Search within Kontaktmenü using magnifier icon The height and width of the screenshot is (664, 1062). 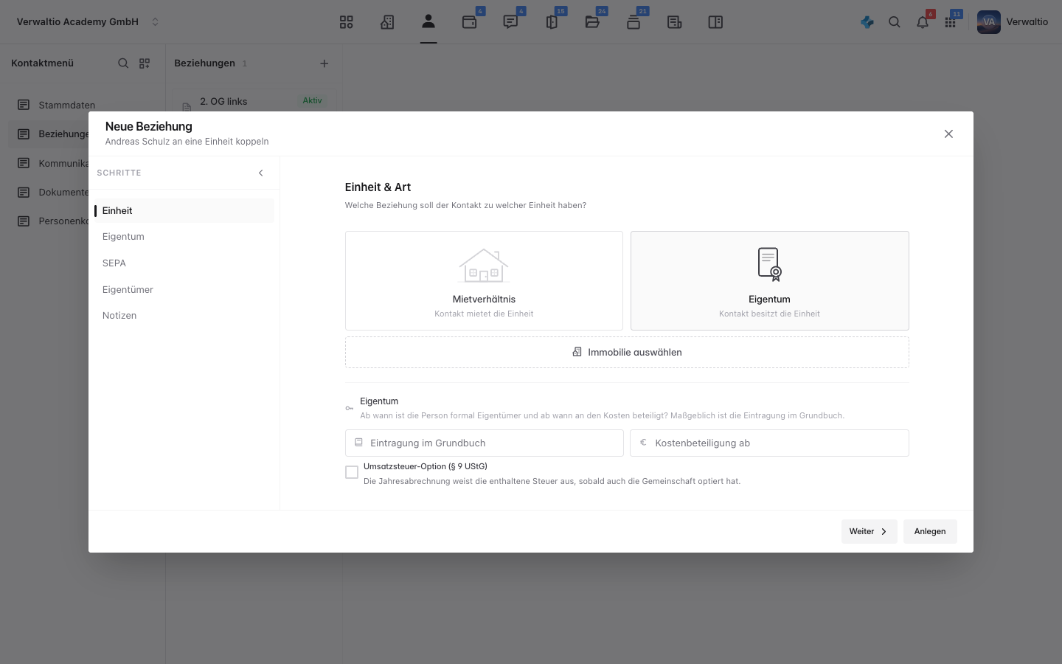(x=123, y=63)
